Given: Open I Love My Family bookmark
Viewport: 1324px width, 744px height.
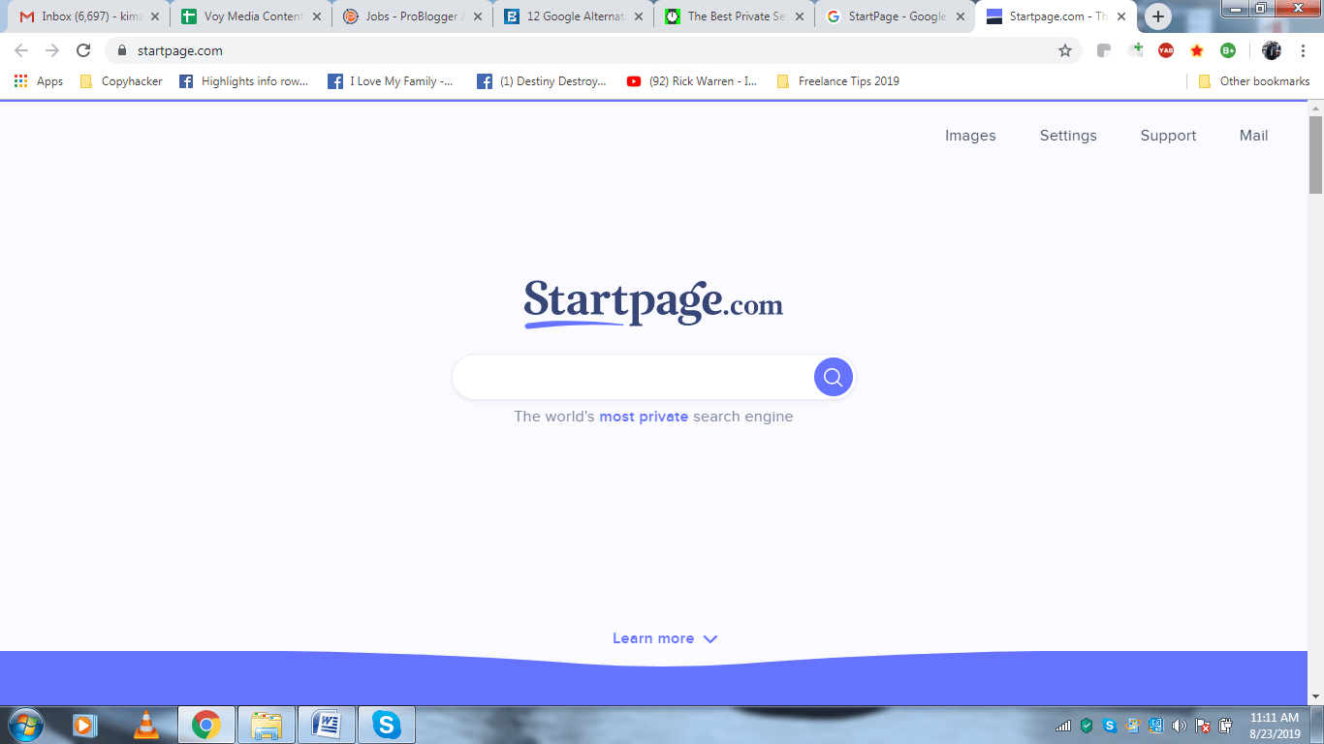Looking at the screenshot, I should [x=391, y=81].
